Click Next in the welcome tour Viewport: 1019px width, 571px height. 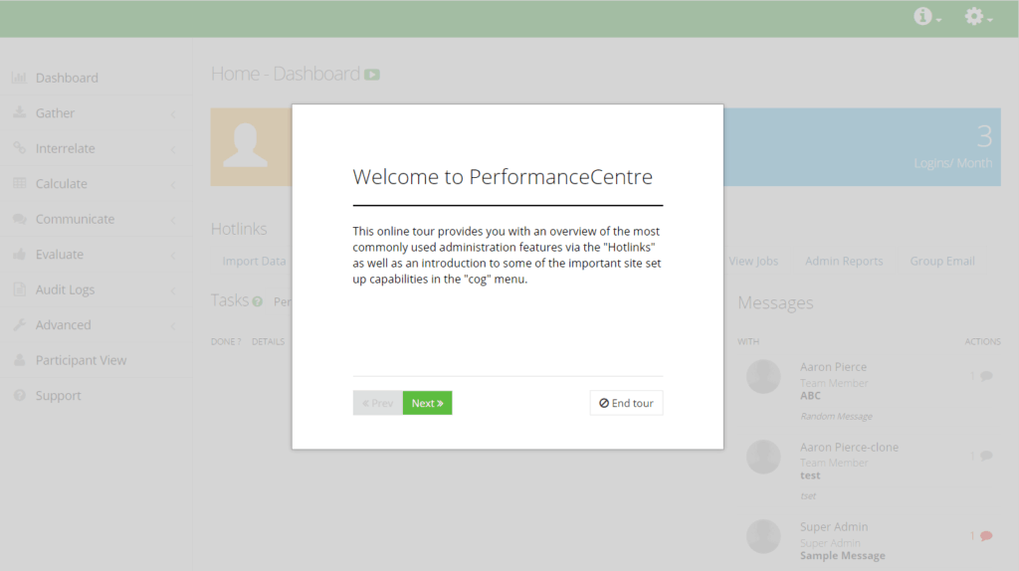(427, 403)
